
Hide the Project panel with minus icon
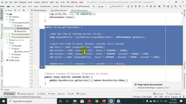[28, 10]
